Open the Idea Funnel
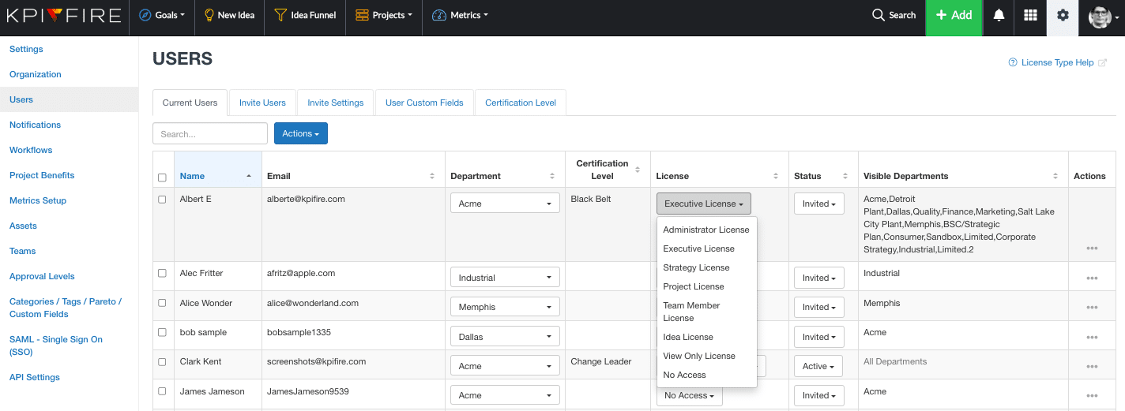 305,15
